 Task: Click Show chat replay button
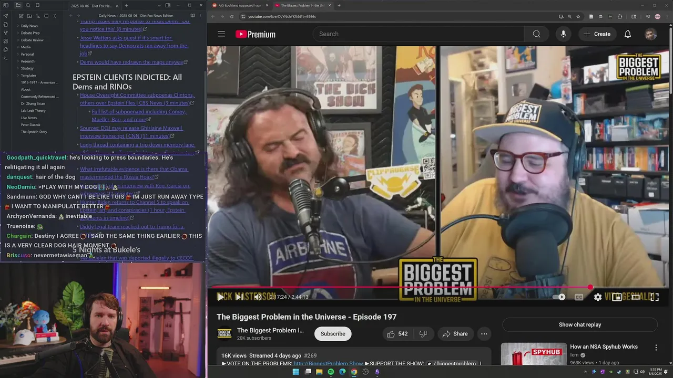pos(580,324)
